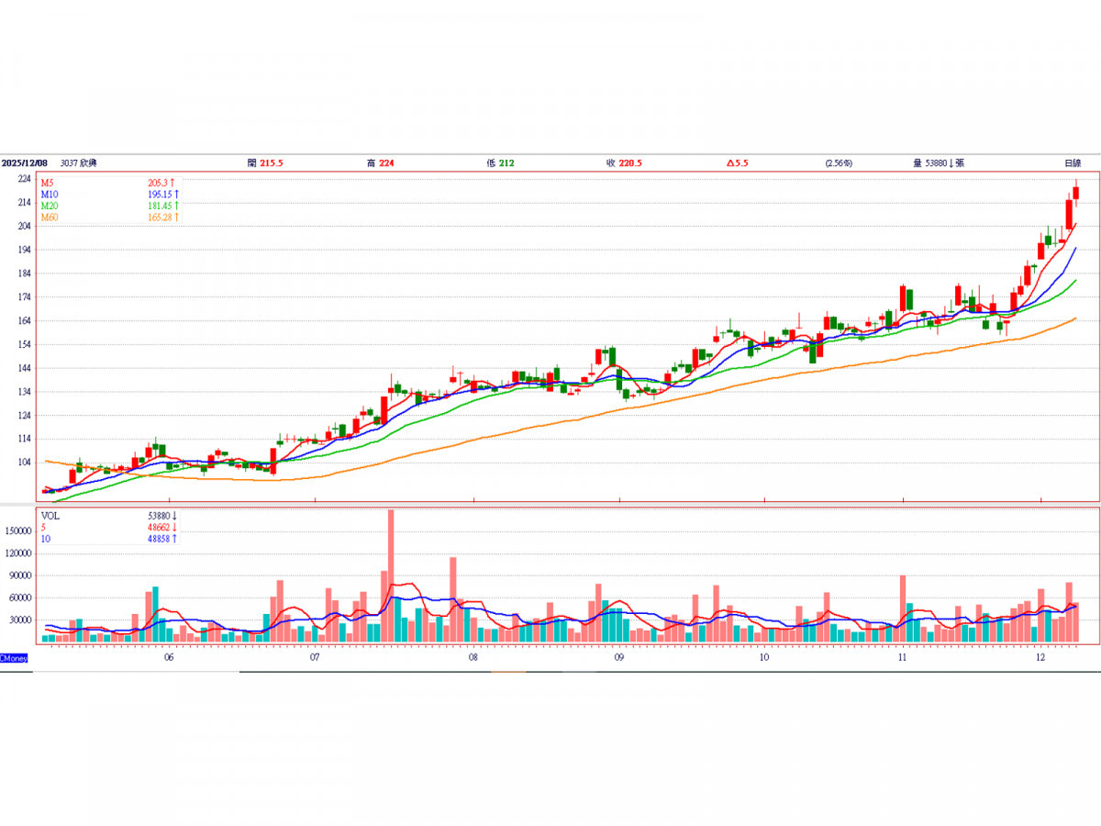Click the closing price 220.5 value
Image resolution: width=1101 pixels, height=826 pixels.
[x=630, y=162]
